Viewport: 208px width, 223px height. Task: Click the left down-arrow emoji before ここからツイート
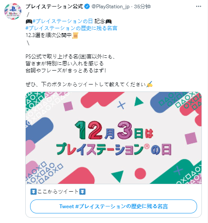point(34,192)
